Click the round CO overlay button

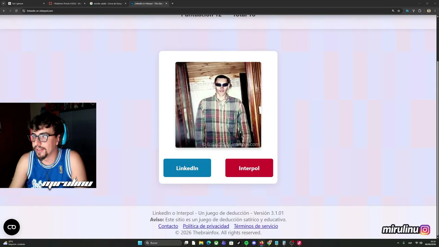[12, 227]
